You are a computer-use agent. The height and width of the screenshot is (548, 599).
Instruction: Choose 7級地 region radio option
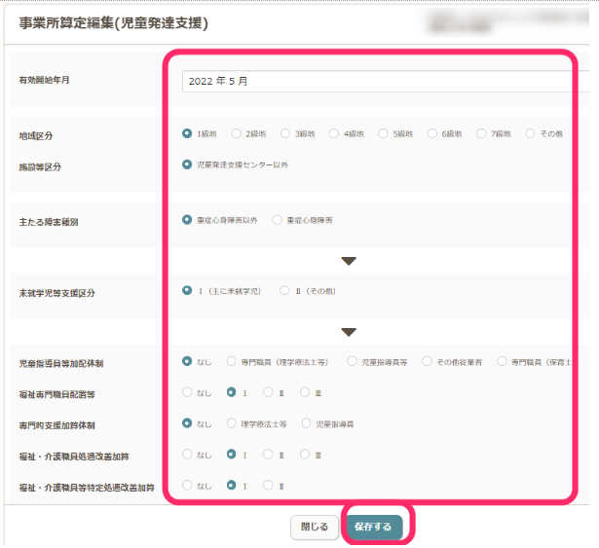pos(481,133)
